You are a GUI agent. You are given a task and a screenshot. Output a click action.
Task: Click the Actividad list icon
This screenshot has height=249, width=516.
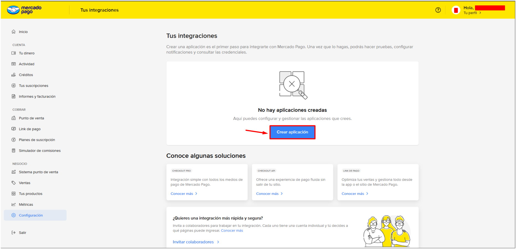pos(14,64)
